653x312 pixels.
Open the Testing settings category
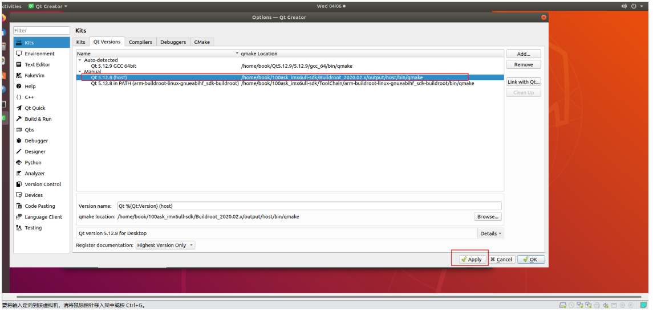[x=42, y=228]
